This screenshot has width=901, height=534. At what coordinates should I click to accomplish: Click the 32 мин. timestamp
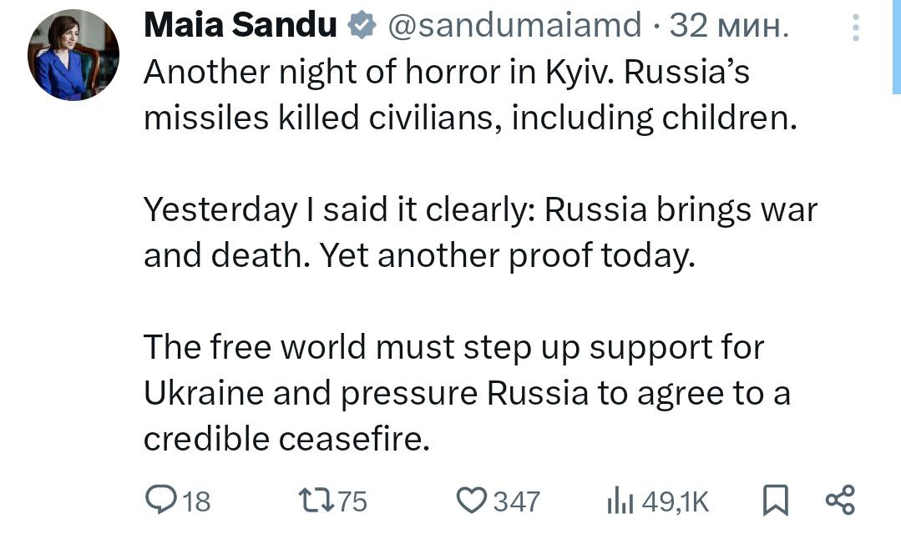729,26
